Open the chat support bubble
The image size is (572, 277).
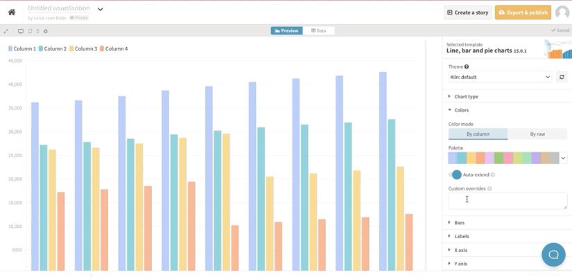(553, 254)
